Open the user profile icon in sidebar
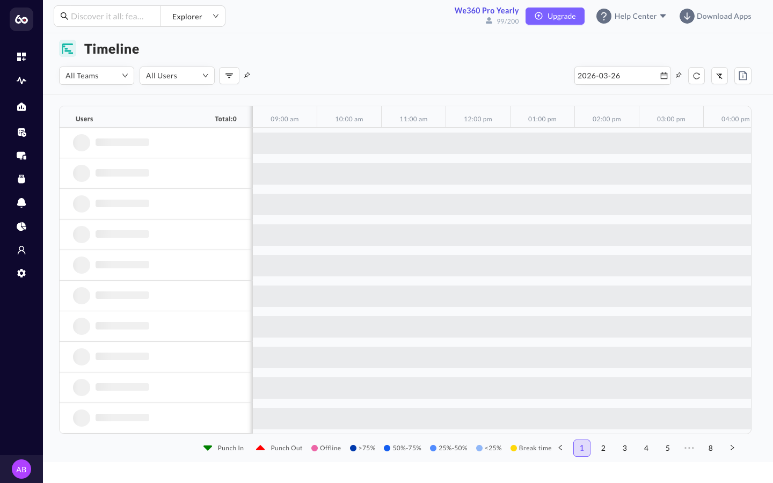Image resolution: width=773 pixels, height=483 pixels. 21,250
